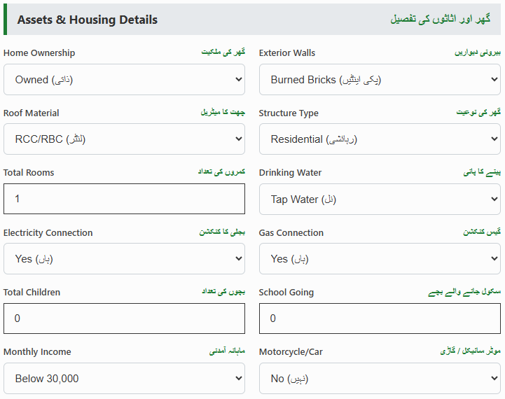Image resolution: width=505 pixels, height=399 pixels.
Task: Open the Gas Connection dropdown
Action: (x=380, y=259)
